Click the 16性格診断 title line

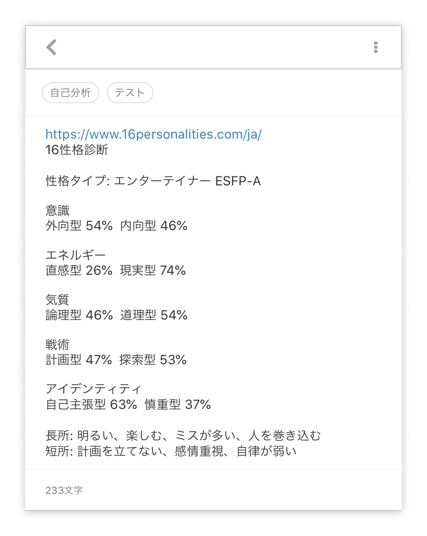(x=76, y=150)
